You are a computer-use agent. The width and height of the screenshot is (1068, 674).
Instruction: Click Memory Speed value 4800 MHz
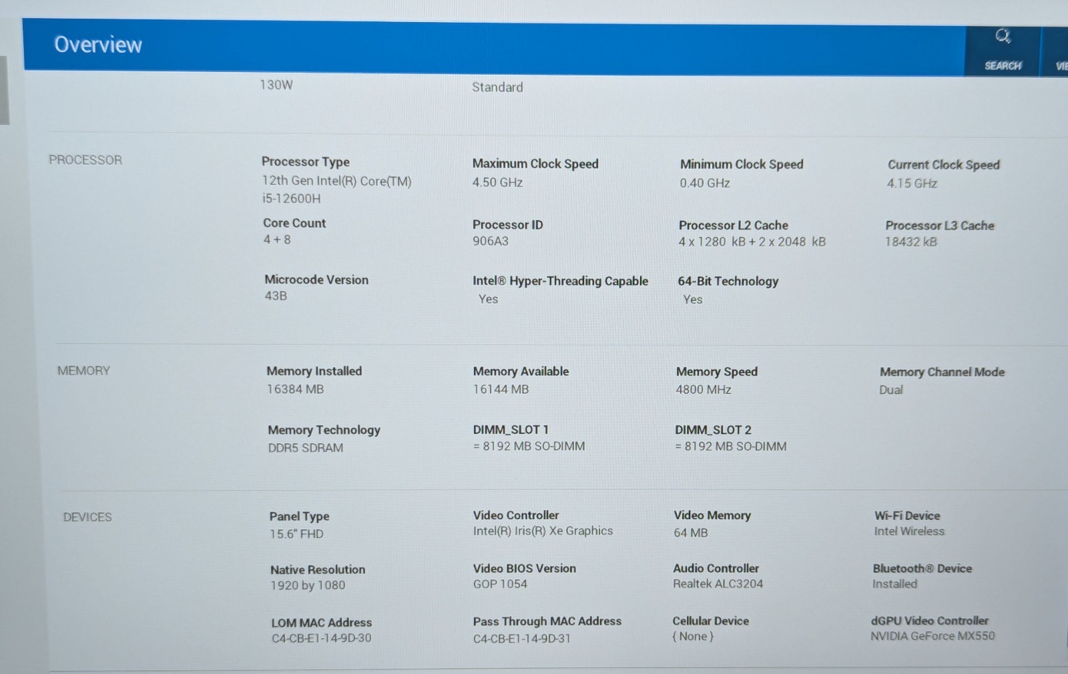[x=704, y=390]
